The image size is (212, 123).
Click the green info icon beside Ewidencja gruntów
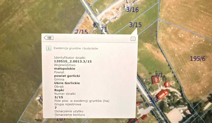pyautogui.click(x=49, y=48)
